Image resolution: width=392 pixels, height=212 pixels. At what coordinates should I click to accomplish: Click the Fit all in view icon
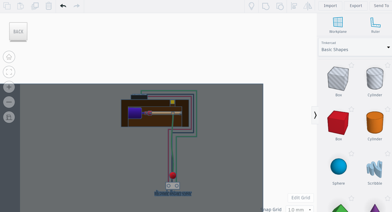(9, 72)
